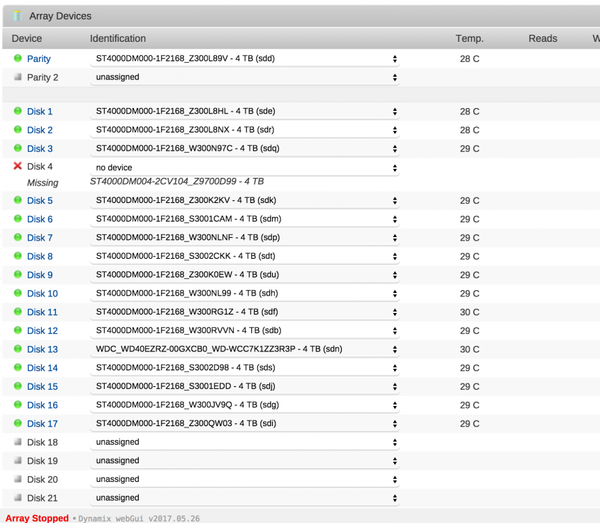
Task: Click the green status ball beside Disk 17
Action: click(x=17, y=423)
